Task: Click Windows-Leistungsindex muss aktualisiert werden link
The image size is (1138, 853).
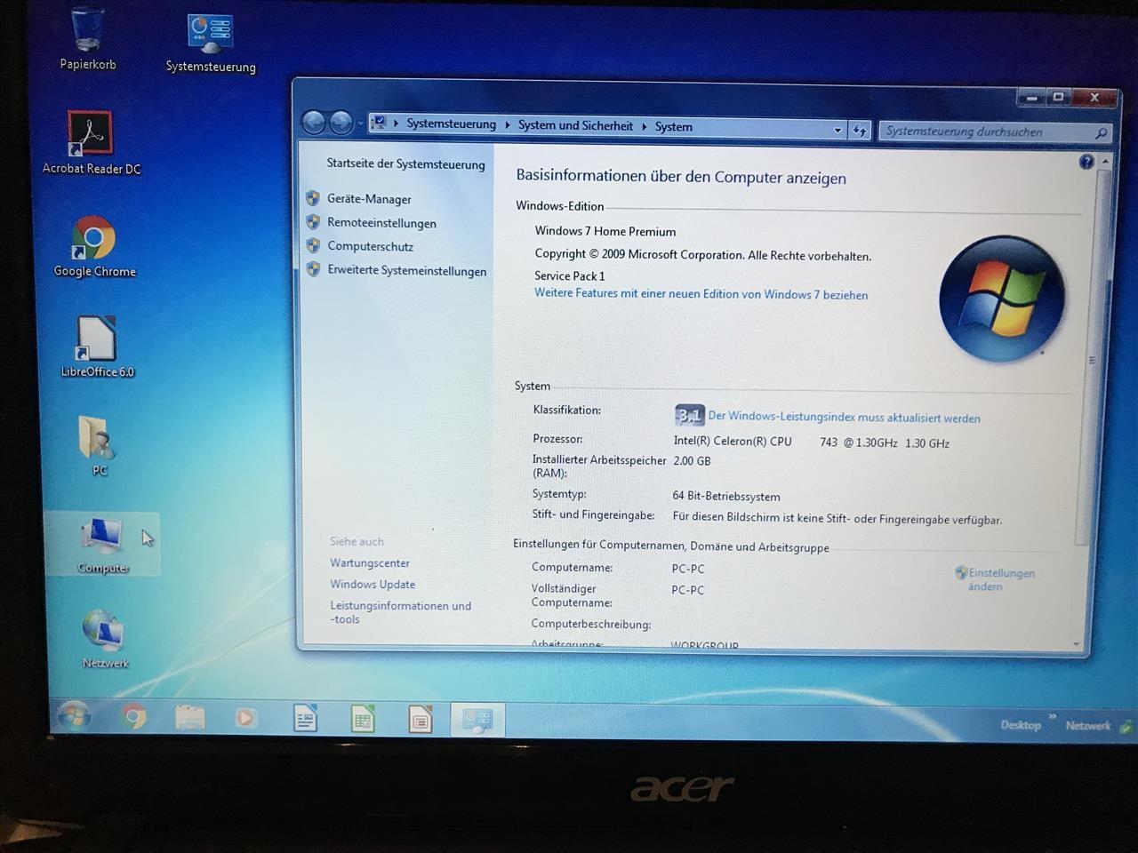Action: 844,417
